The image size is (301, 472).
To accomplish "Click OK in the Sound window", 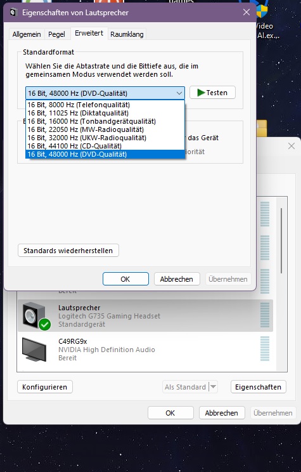I will click(170, 413).
